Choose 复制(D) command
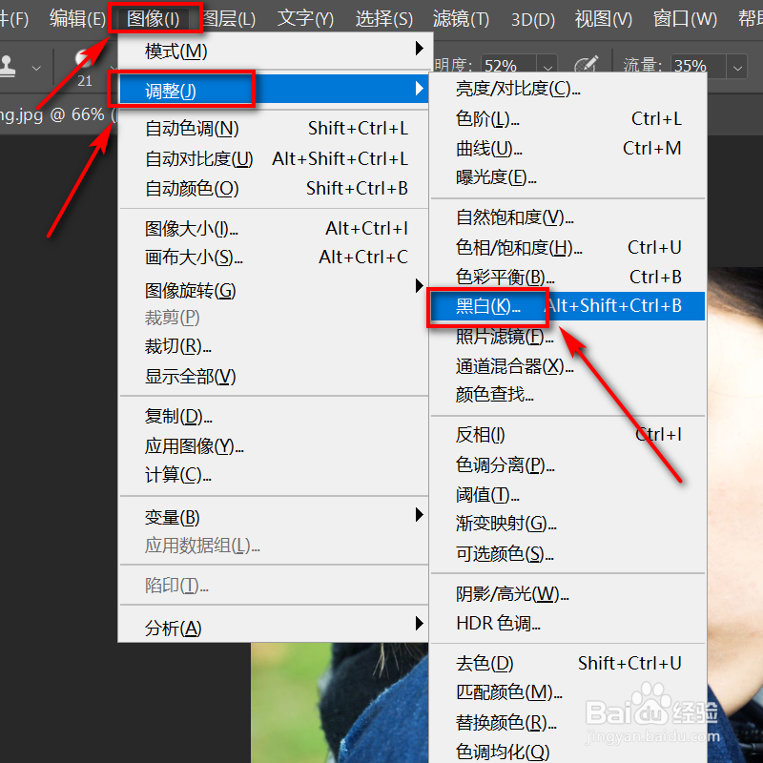763x763 pixels. tap(274, 416)
